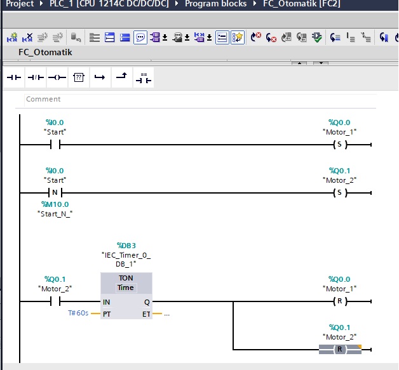Insert an output coil instruction
Screen dimensions: 399x370
(x=57, y=77)
